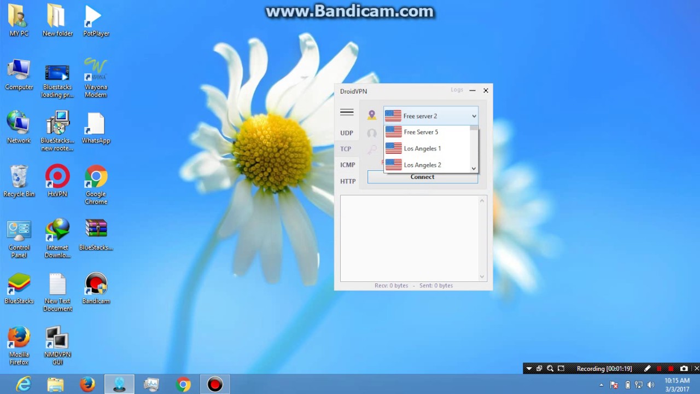Open the Bandicam bar dropdown triangle
Viewport: 700px width, 394px height.
(529, 369)
